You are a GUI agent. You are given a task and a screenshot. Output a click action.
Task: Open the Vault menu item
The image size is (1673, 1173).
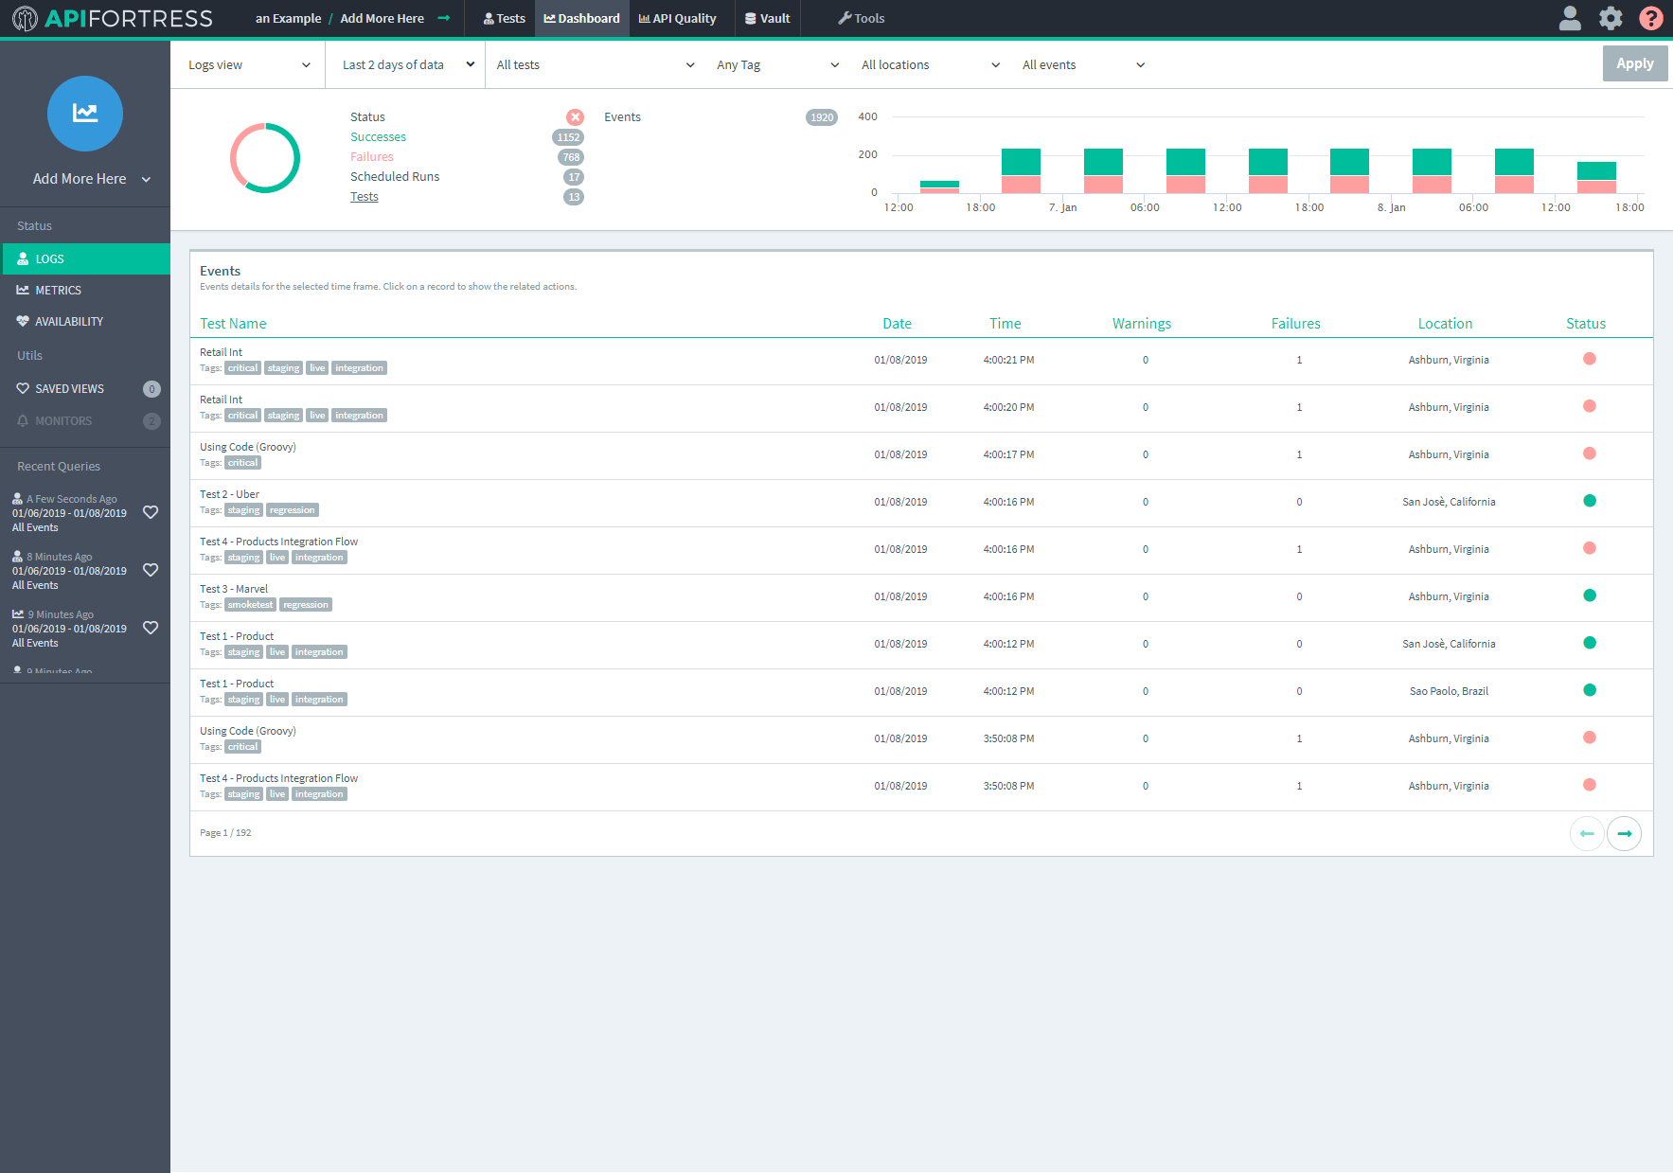pyautogui.click(x=767, y=18)
